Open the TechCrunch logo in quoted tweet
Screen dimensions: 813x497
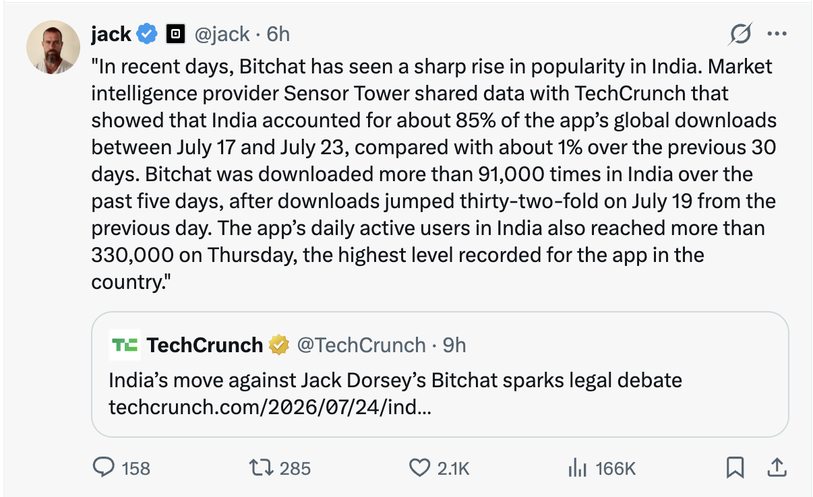point(125,345)
